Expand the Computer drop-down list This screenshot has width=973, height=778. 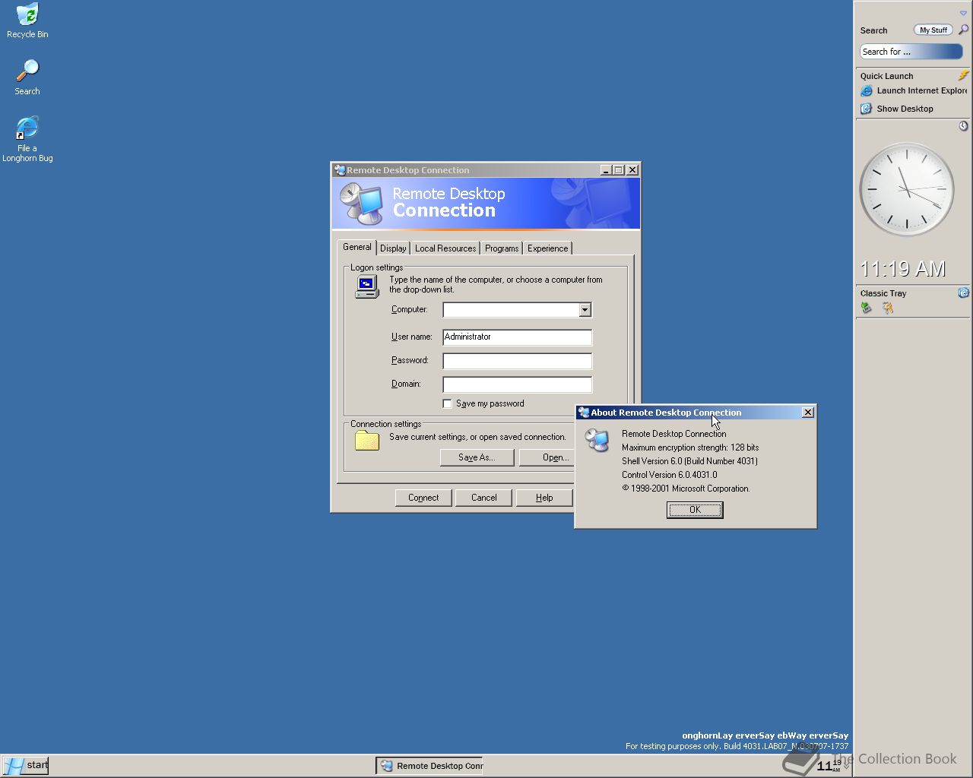[585, 310]
